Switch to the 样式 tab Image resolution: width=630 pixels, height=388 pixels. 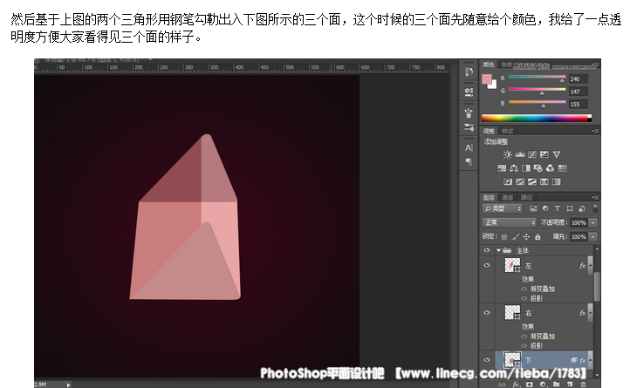508,131
